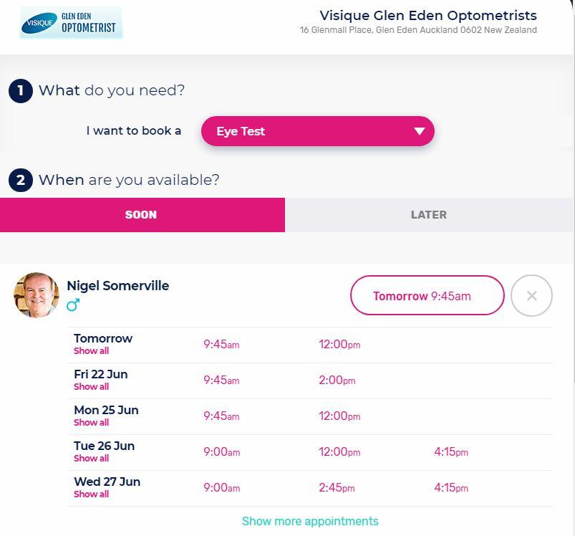The width and height of the screenshot is (575, 536).
Task: Switch to the LATER tab
Action: (429, 215)
